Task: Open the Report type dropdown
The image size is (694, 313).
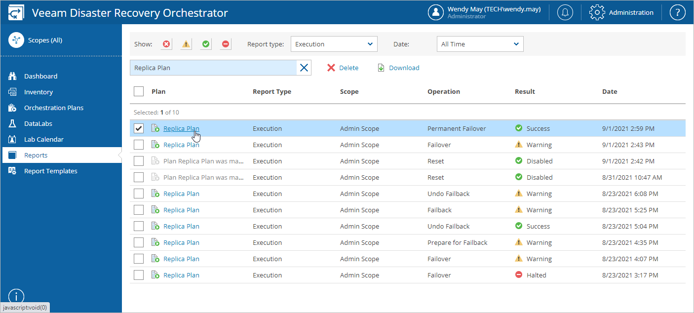Action: click(334, 44)
